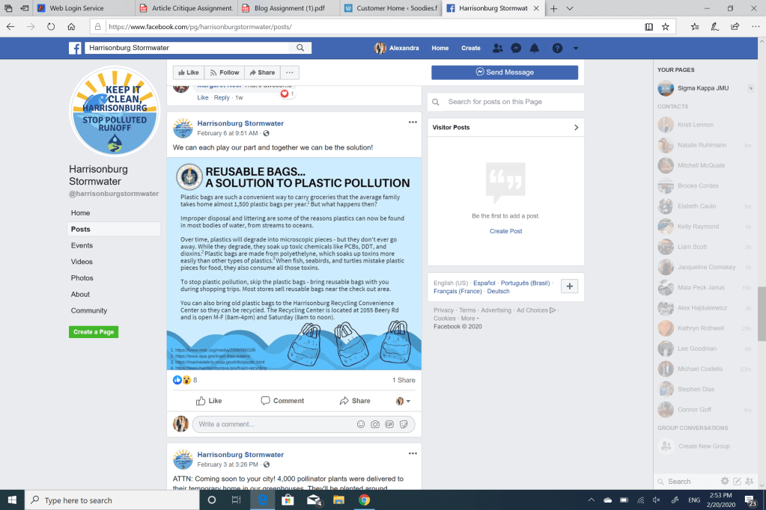Open Chrome from the taskbar
Screen dimensions: 766x510
point(364,500)
